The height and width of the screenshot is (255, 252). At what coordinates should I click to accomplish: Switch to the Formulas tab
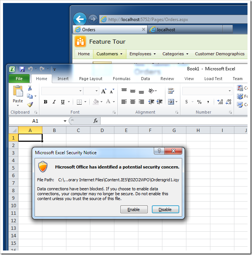tap(121, 79)
